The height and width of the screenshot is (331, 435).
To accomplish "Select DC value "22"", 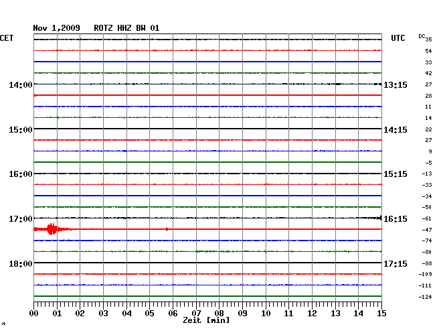I will tap(428, 129).
